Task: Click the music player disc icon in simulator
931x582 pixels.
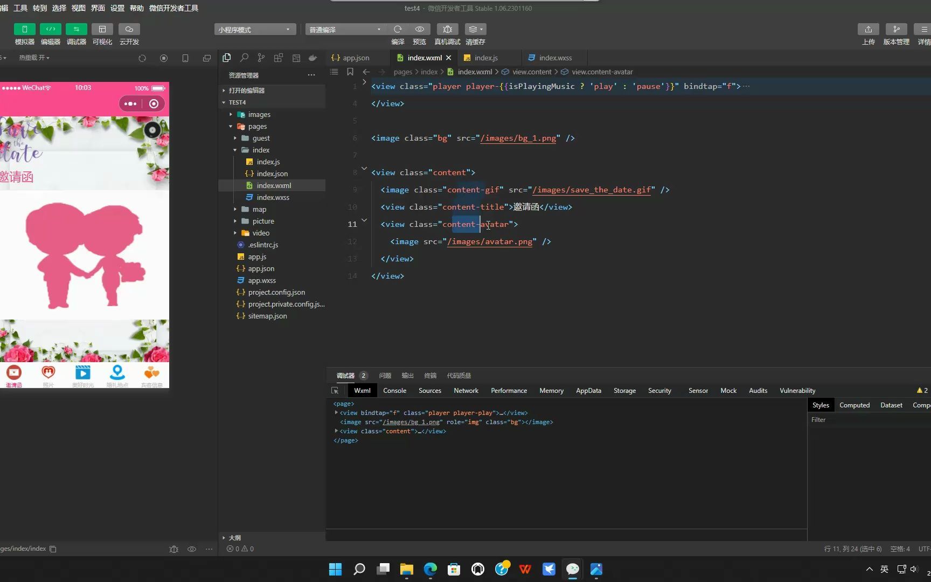Action: click(x=152, y=130)
